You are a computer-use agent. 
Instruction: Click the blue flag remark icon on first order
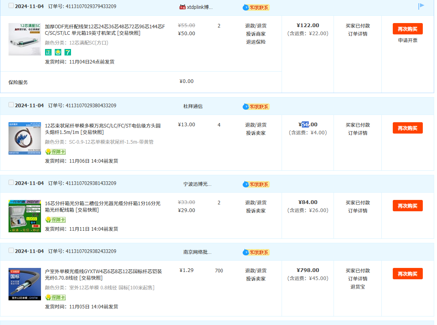pyautogui.click(x=421, y=6)
